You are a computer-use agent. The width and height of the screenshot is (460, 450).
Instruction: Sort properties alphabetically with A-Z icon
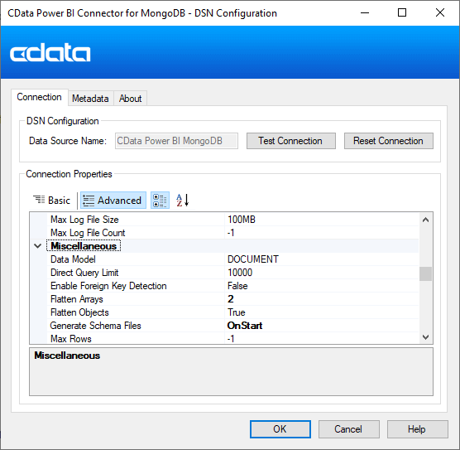182,201
